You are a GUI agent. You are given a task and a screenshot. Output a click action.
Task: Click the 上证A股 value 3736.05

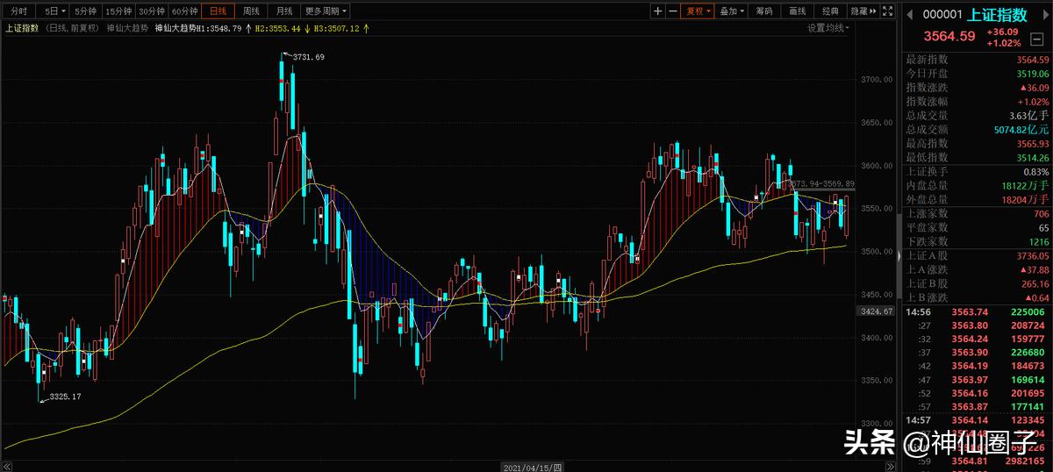coord(1033,255)
